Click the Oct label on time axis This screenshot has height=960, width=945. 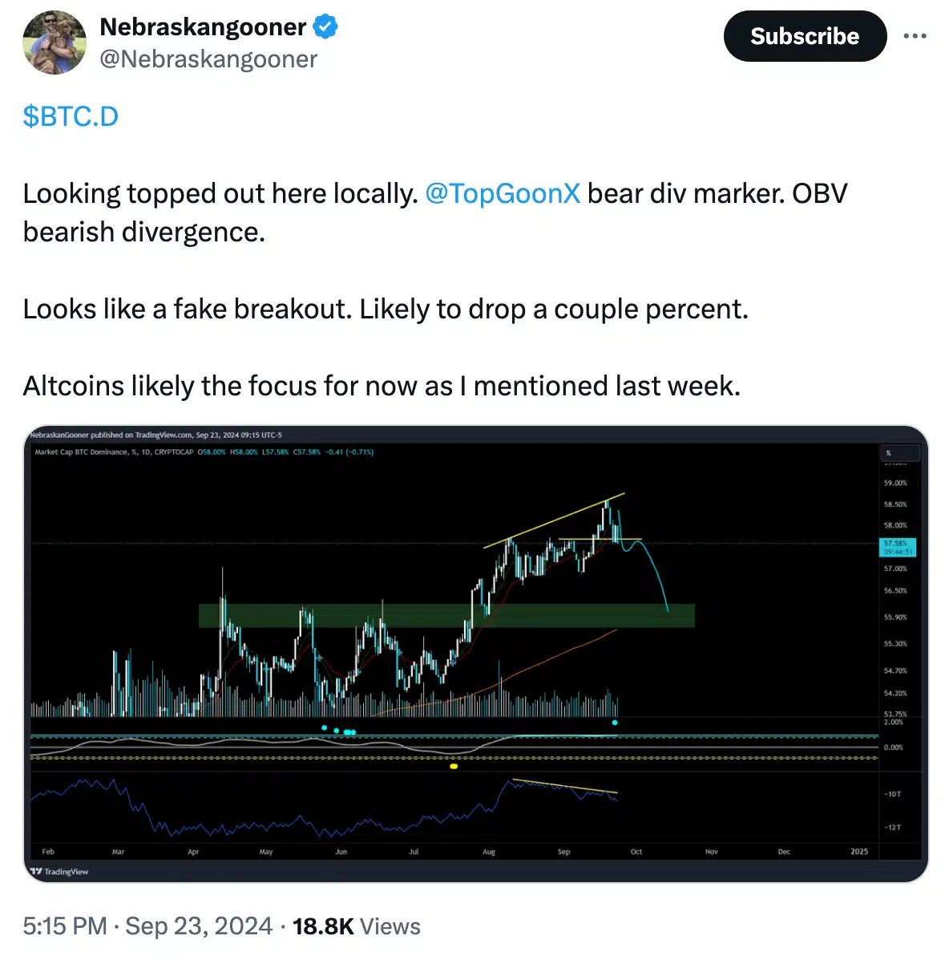pyautogui.click(x=636, y=852)
